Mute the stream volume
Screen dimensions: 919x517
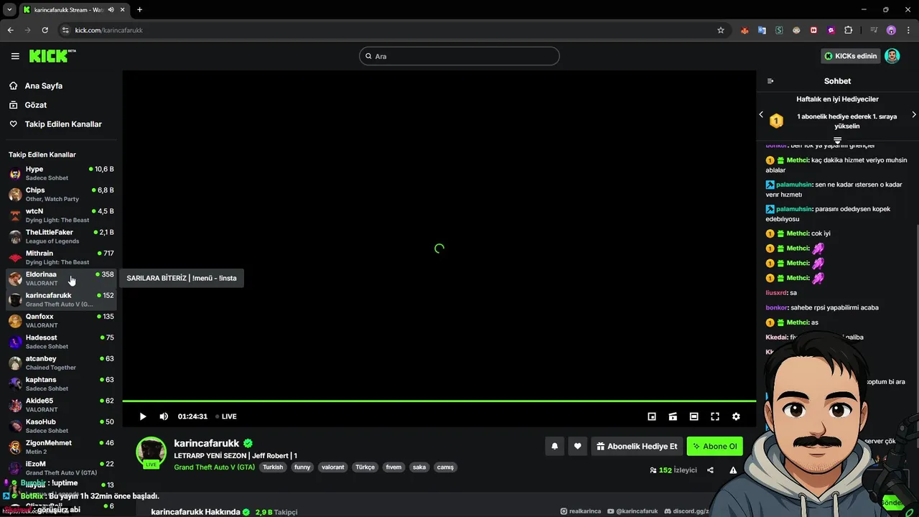pyautogui.click(x=164, y=416)
